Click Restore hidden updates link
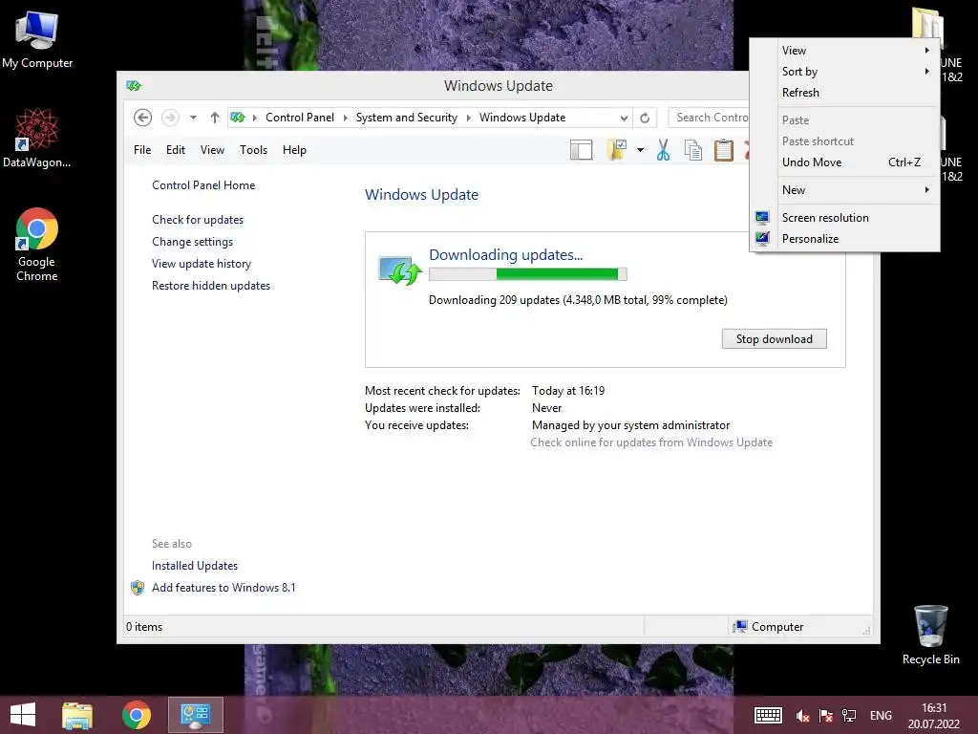This screenshot has height=734, width=978. pos(211,285)
